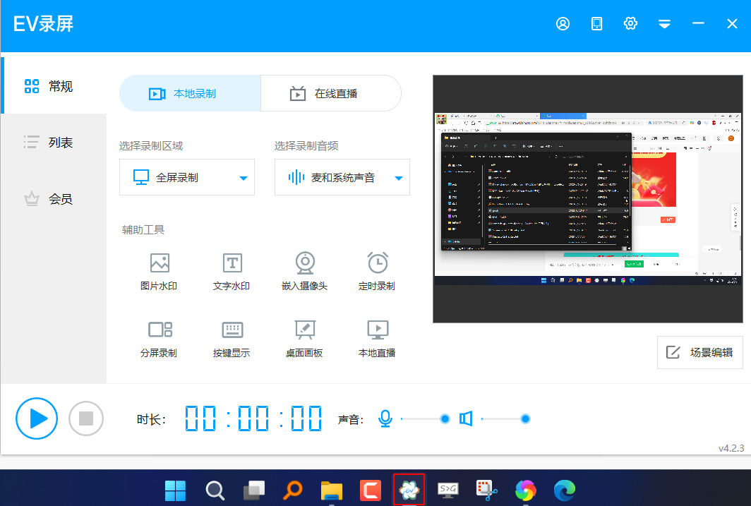Open the 本地直播 local broadcast tool

click(x=378, y=339)
